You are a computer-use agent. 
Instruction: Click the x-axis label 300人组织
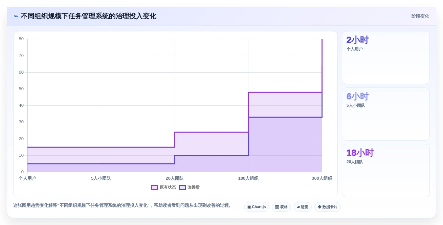point(322,178)
